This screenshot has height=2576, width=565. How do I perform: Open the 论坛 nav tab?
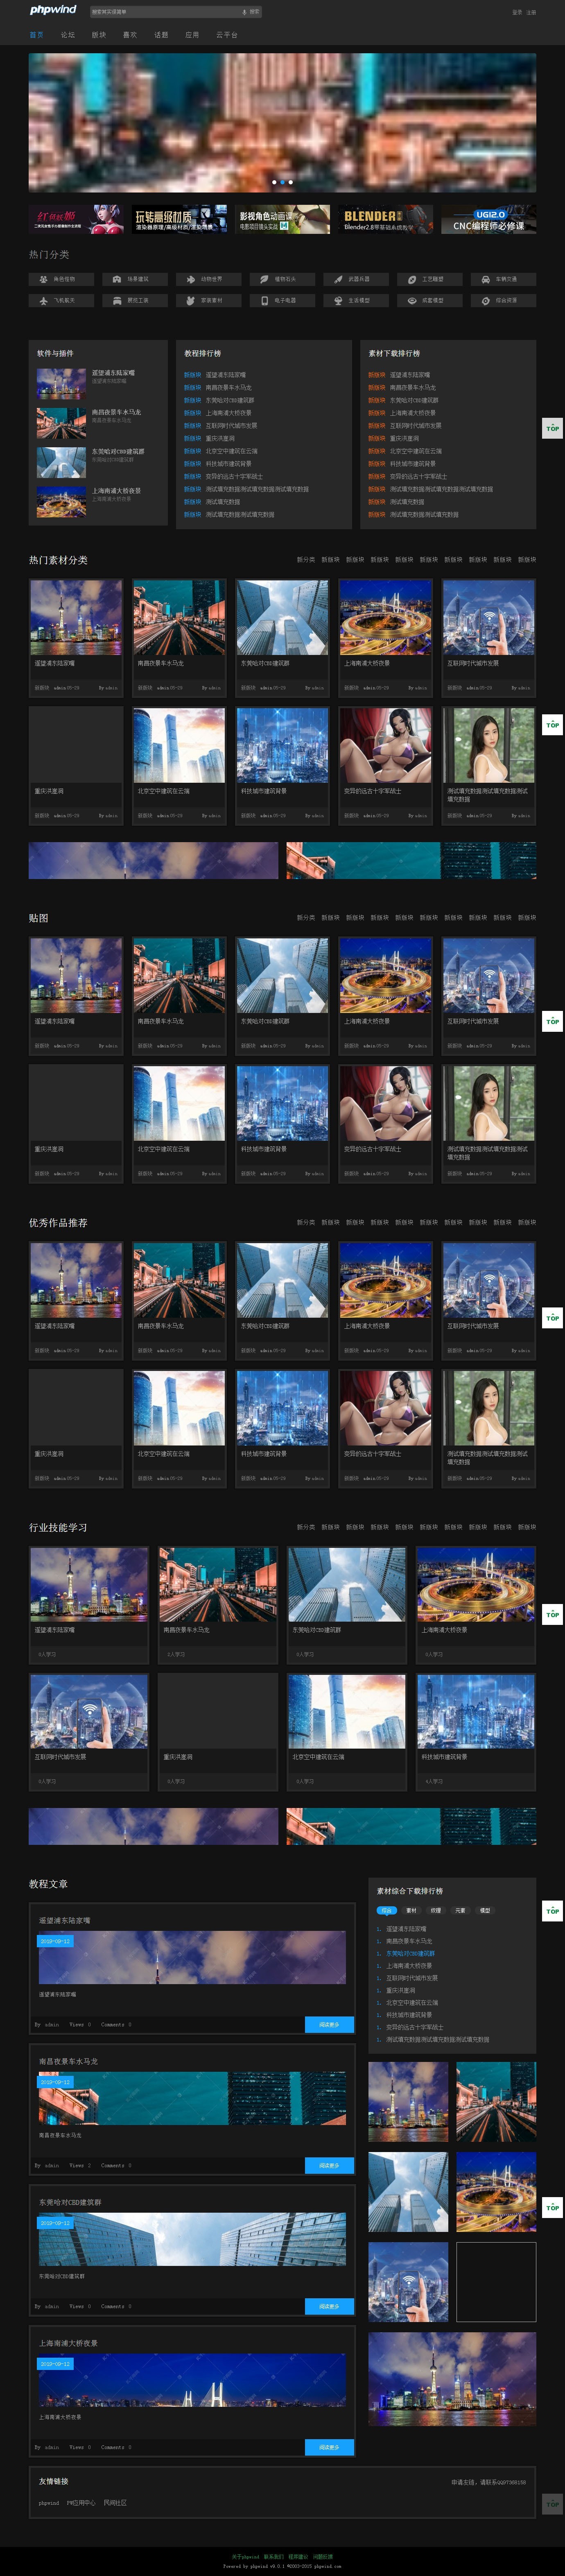tap(68, 35)
